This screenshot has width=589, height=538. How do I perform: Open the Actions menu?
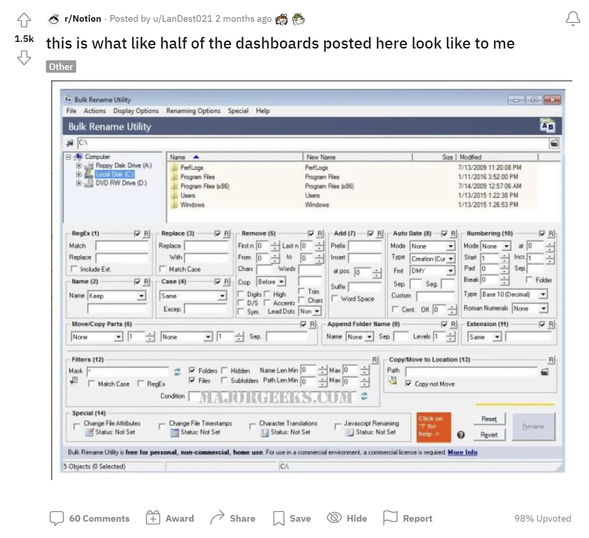coord(94,111)
